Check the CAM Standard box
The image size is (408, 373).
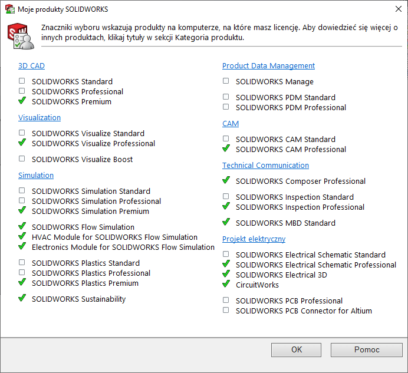pyautogui.click(x=226, y=138)
